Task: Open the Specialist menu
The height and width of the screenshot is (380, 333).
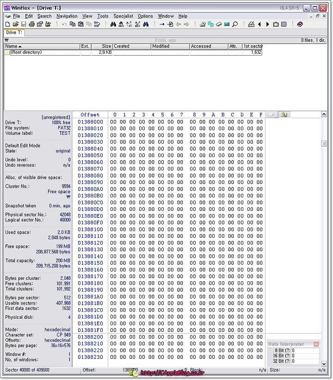Action: point(123,16)
